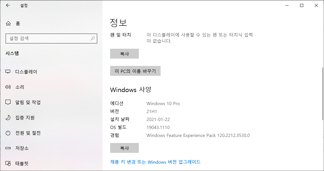This screenshot has height=171, width=324.
Task: Select the 디스플레이 monitor icon
Action: click(x=8, y=72)
